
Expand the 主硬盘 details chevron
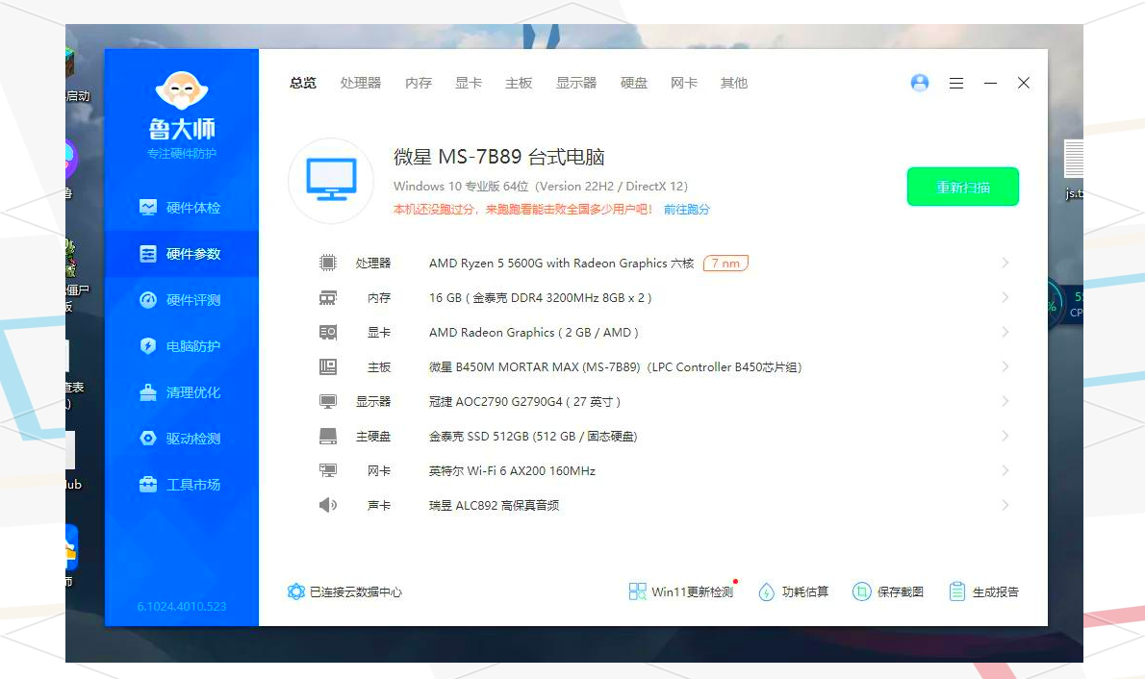[x=1005, y=436]
